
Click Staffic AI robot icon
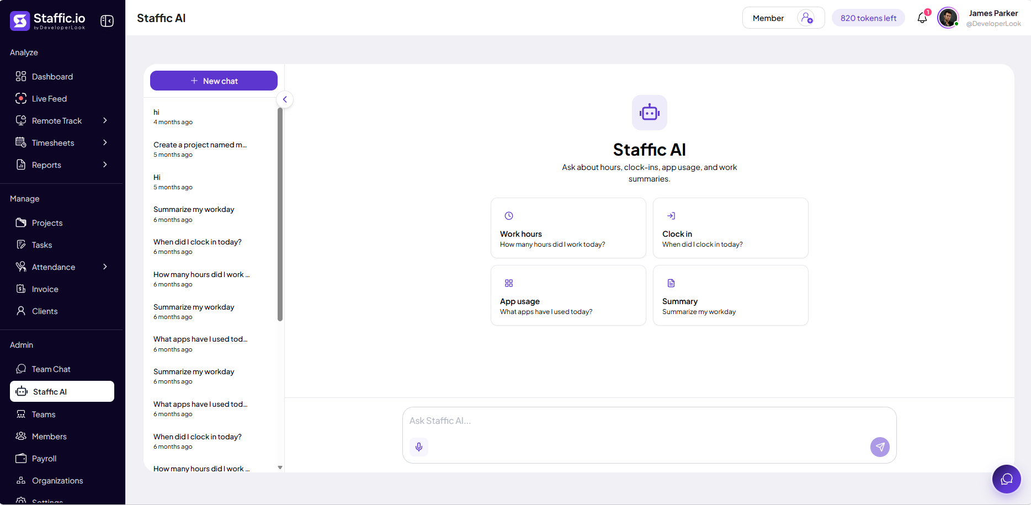click(x=650, y=113)
